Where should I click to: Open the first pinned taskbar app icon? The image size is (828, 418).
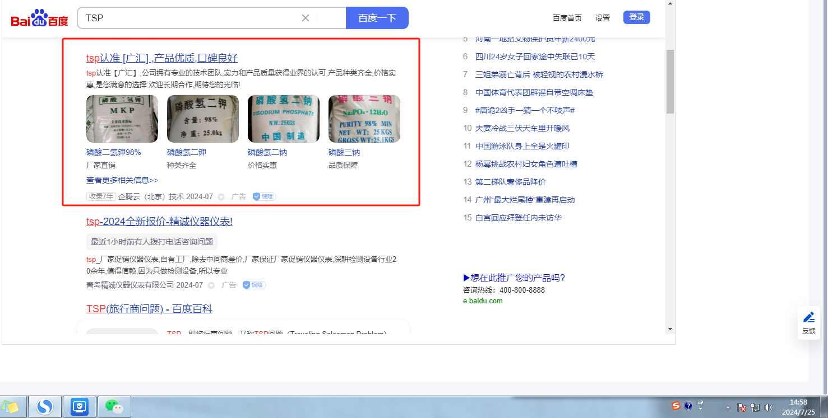(x=11, y=407)
